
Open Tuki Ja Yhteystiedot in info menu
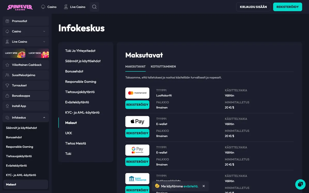80,51
